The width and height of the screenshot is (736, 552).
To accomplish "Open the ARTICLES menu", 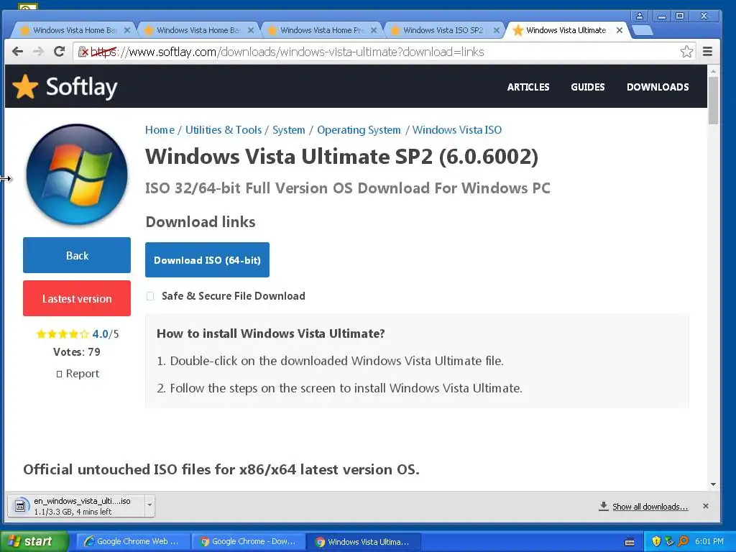I will click(528, 87).
